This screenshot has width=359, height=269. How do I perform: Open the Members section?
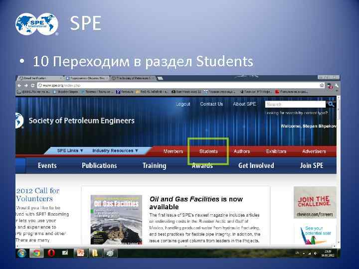[174, 151]
